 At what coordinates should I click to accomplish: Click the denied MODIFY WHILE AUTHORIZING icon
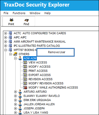(x=25, y=88)
